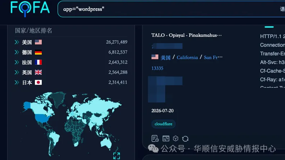Click the 国家/地区排名 heading
The height and width of the screenshot is (160, 285).
pyautogui.click(x=33, y=31)
